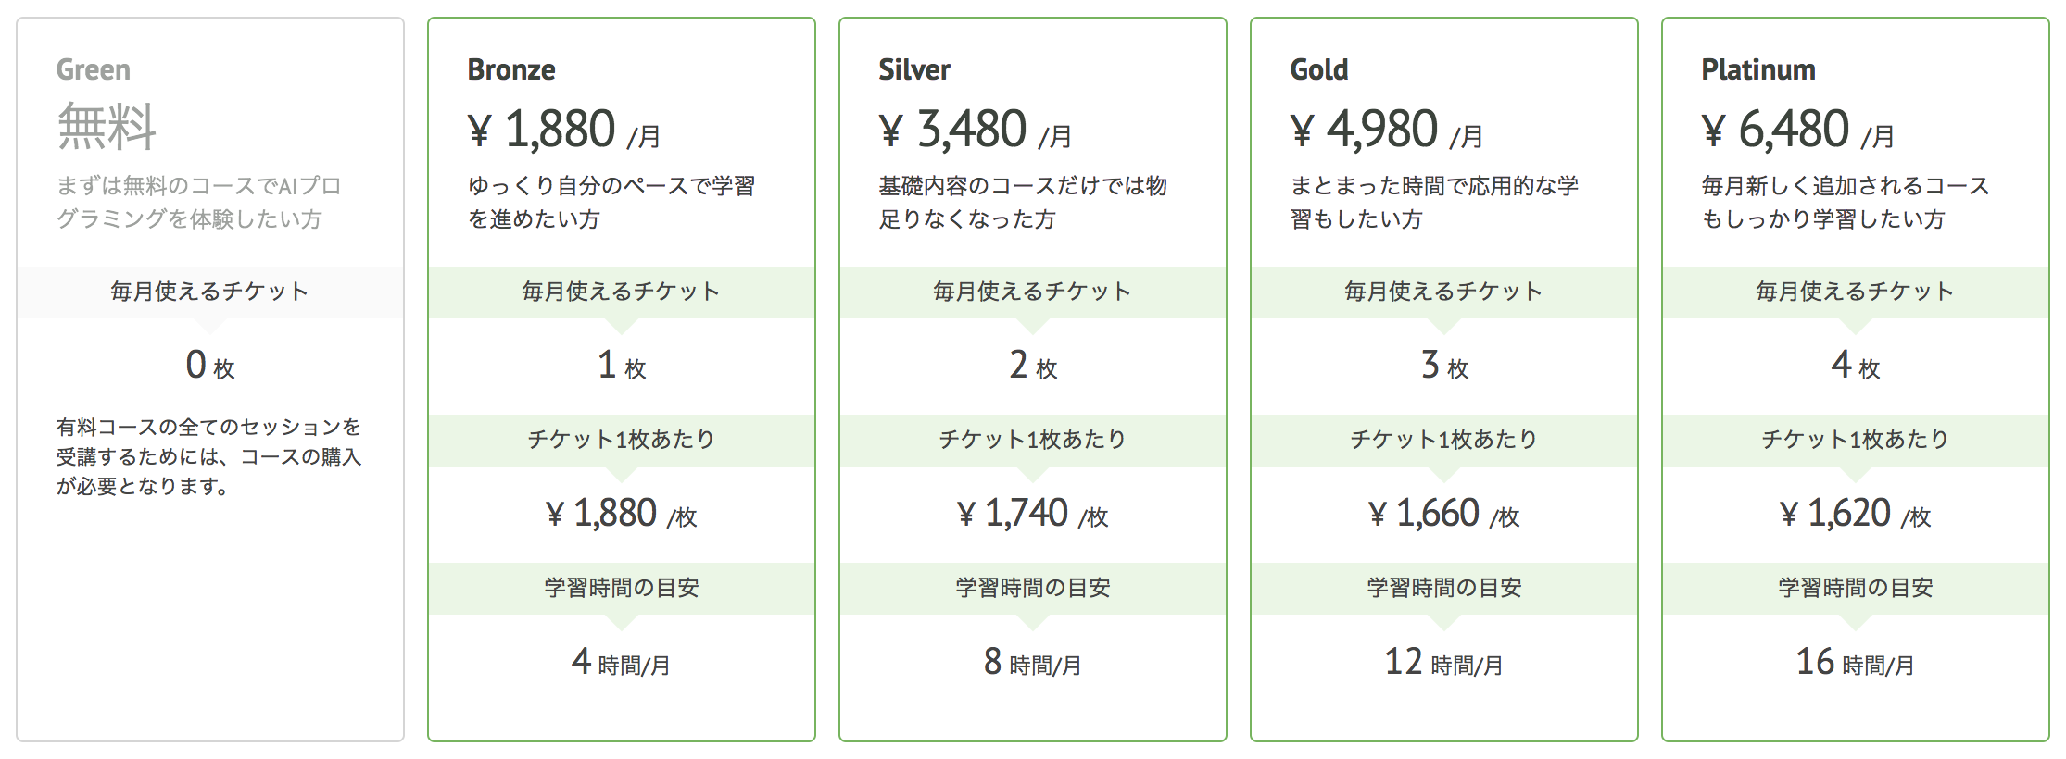Click the Platinum ¥6,480 monthly price

[1797, 130]
